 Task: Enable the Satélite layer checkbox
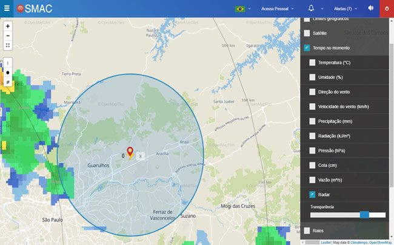pos(307,33)
